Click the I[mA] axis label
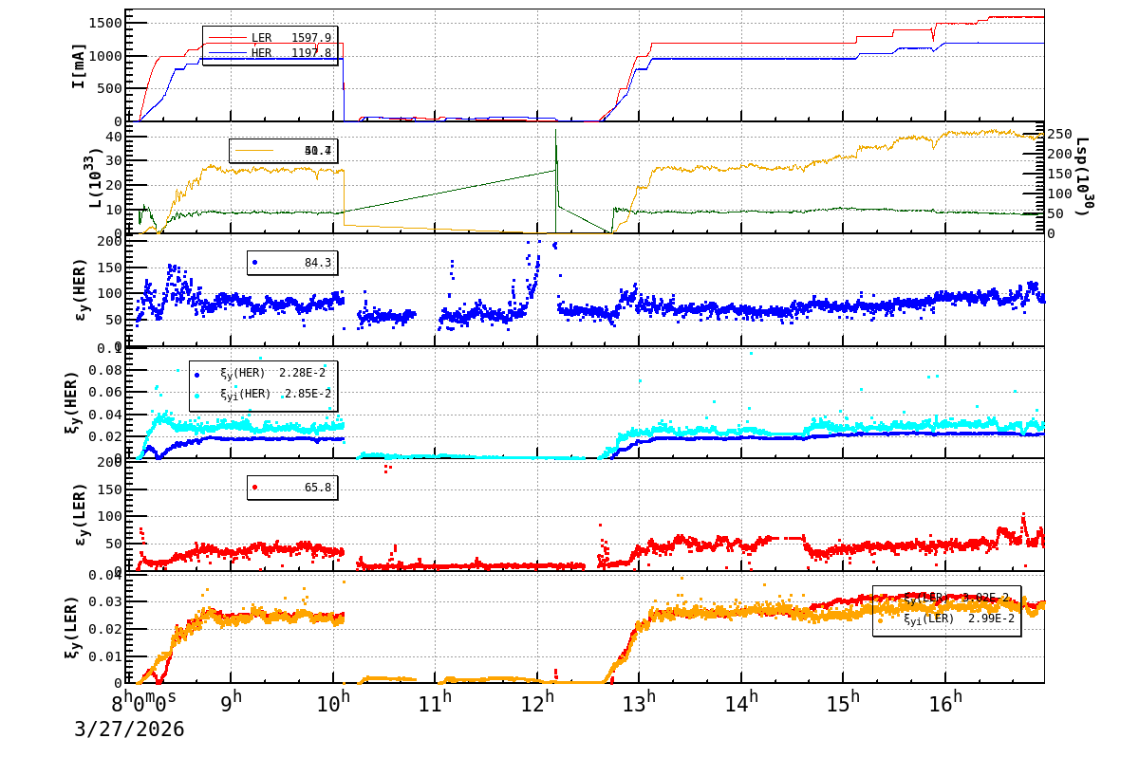 click(79, 65)
